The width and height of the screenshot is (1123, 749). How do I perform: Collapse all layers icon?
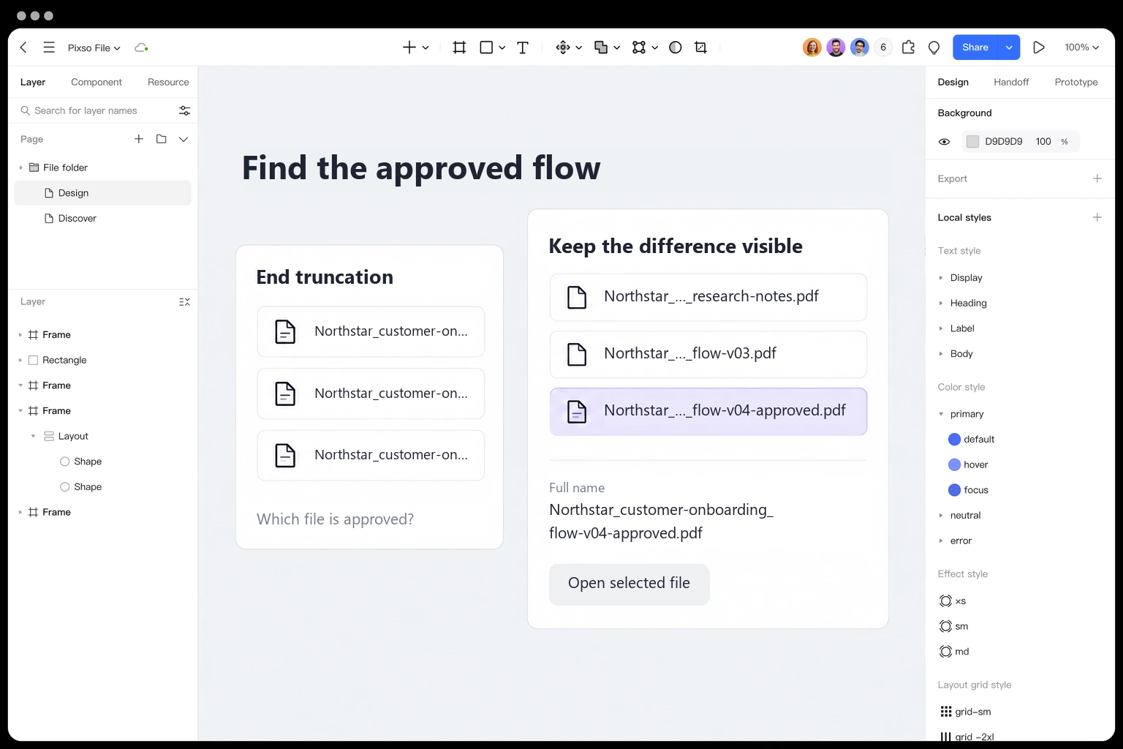184,302
